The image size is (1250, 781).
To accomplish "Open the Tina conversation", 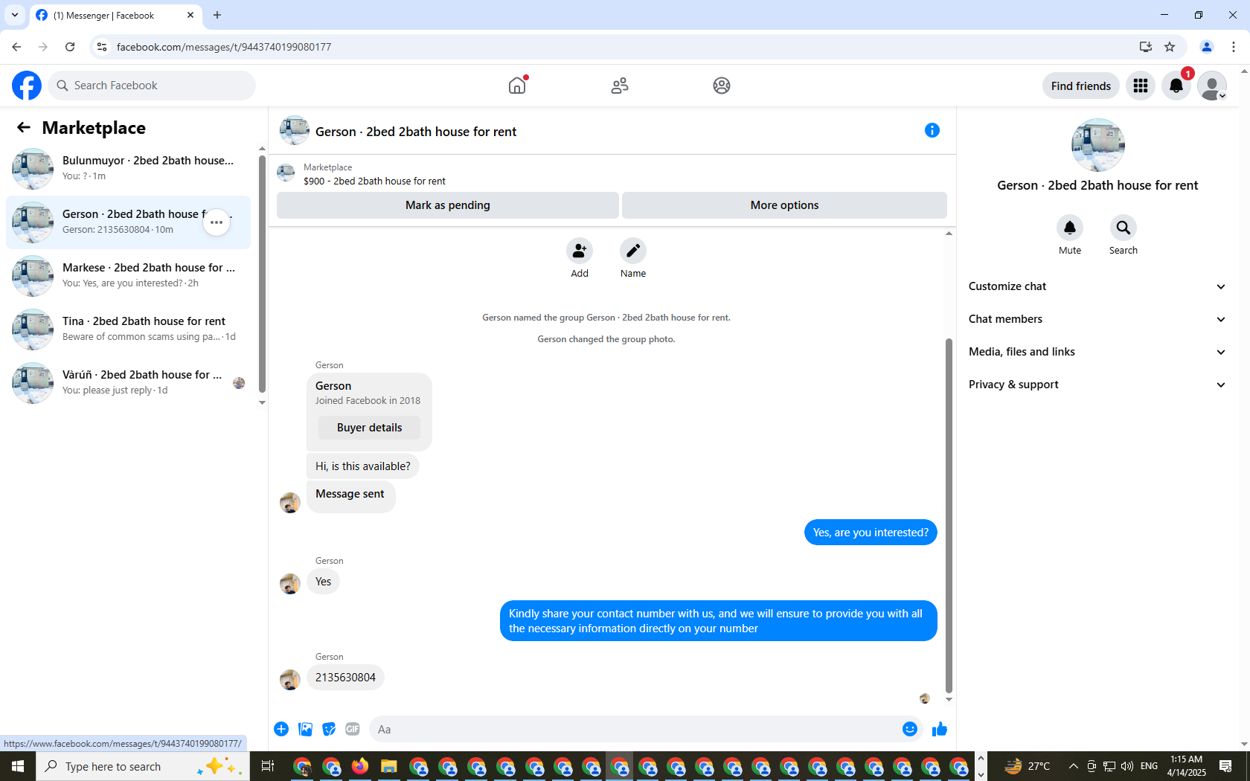I will point(128,330).
